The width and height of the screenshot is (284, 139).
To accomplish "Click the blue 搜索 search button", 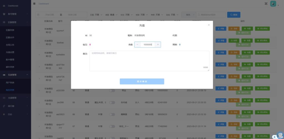I will click(x=234, y=15).
